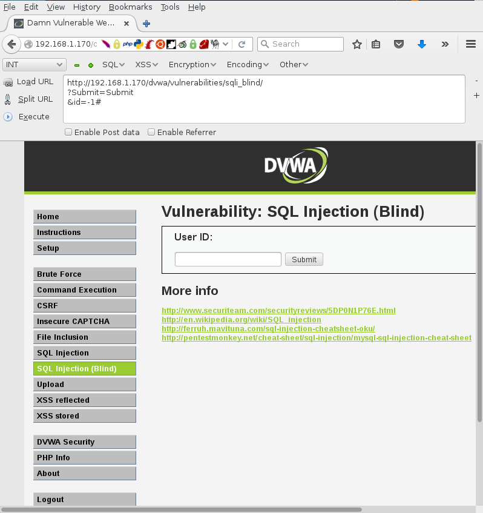This screenshot has height=513, width=483.
Task: Click the orange Ubuntu logo icon
Action: [160, 44]
